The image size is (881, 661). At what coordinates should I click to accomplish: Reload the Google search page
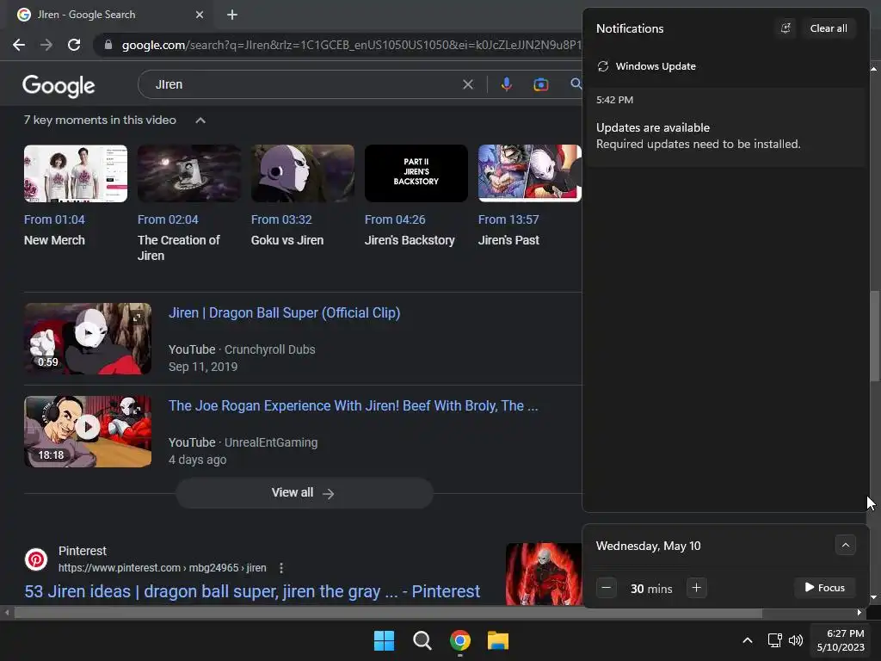click(x=74, y=45)
